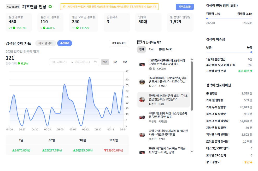The height and width of the screenshot is (171, 258).
Task: Open the calendar icon in date range field
Action: pyautogui.click(x=95, y=62)
